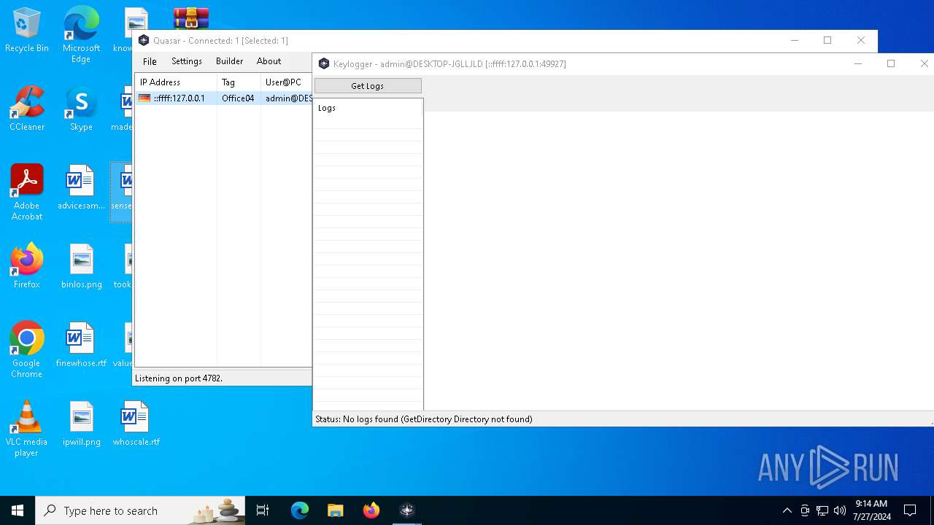The height and width of the screenshot is (525, 934).
Task: Open Google Chrome desktop shortcut
Action: [x=27, y=350]
